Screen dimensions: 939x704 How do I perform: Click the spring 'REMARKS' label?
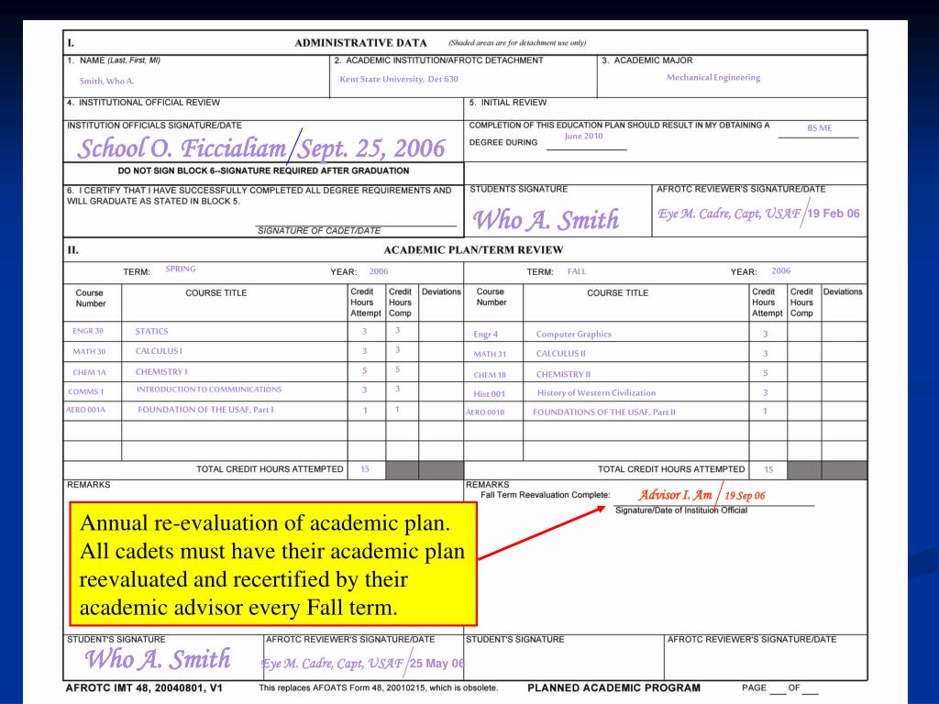pos(89,484)
